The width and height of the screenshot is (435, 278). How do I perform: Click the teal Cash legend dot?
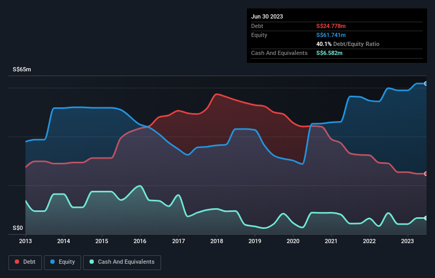coord(92,262)
